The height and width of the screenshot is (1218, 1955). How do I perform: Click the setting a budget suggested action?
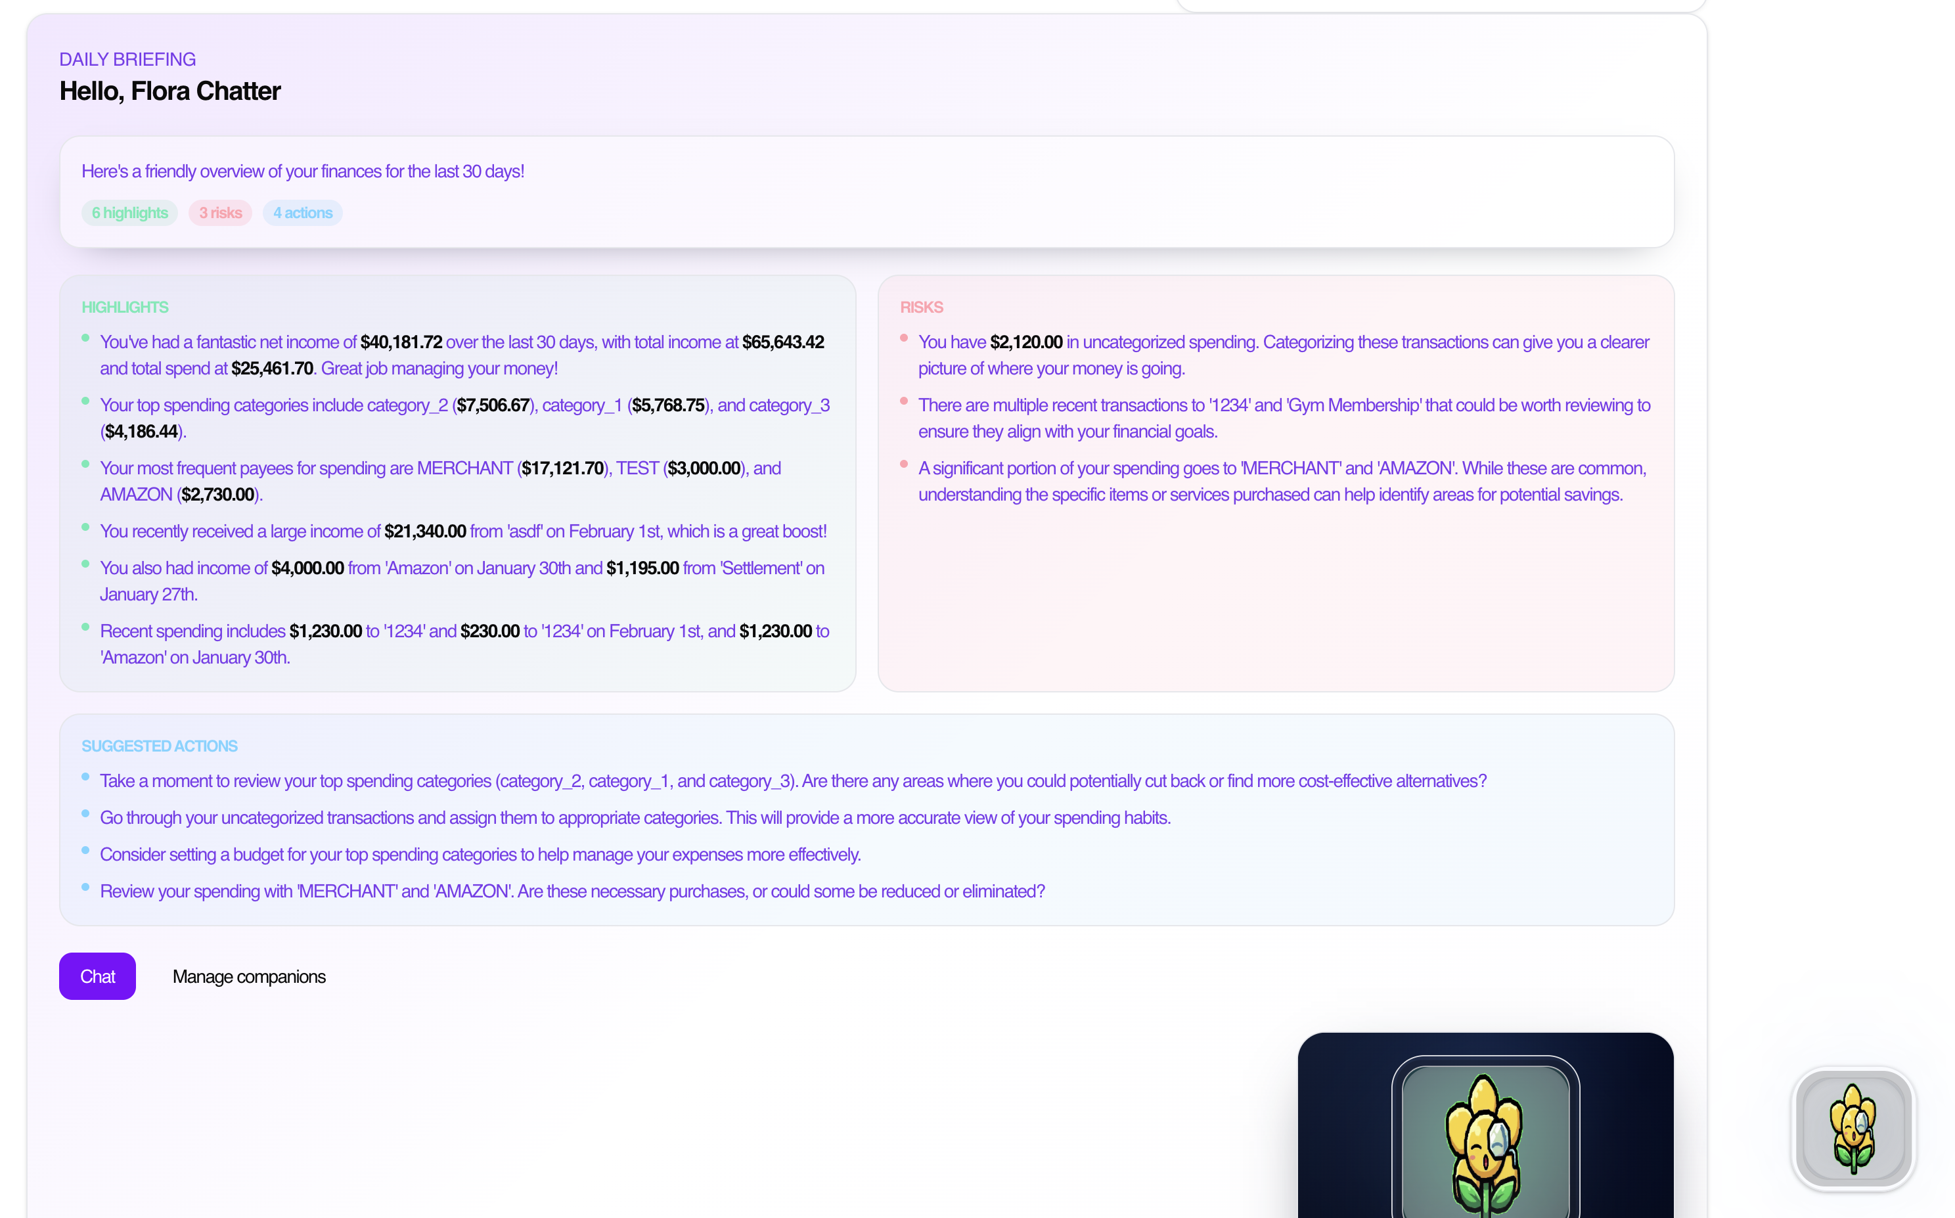coord(480,854)
